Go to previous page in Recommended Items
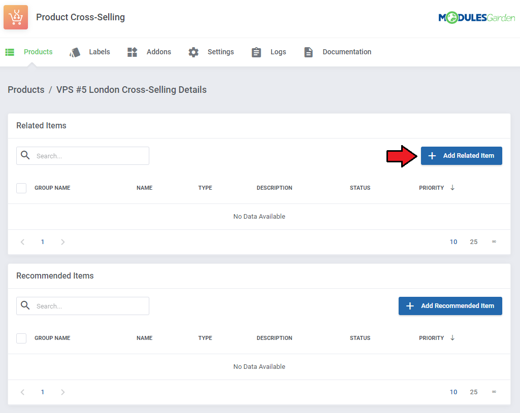Image resolution: width=520 pixels, height=413 pixels. pyautogui.click(x=22, y=392)
